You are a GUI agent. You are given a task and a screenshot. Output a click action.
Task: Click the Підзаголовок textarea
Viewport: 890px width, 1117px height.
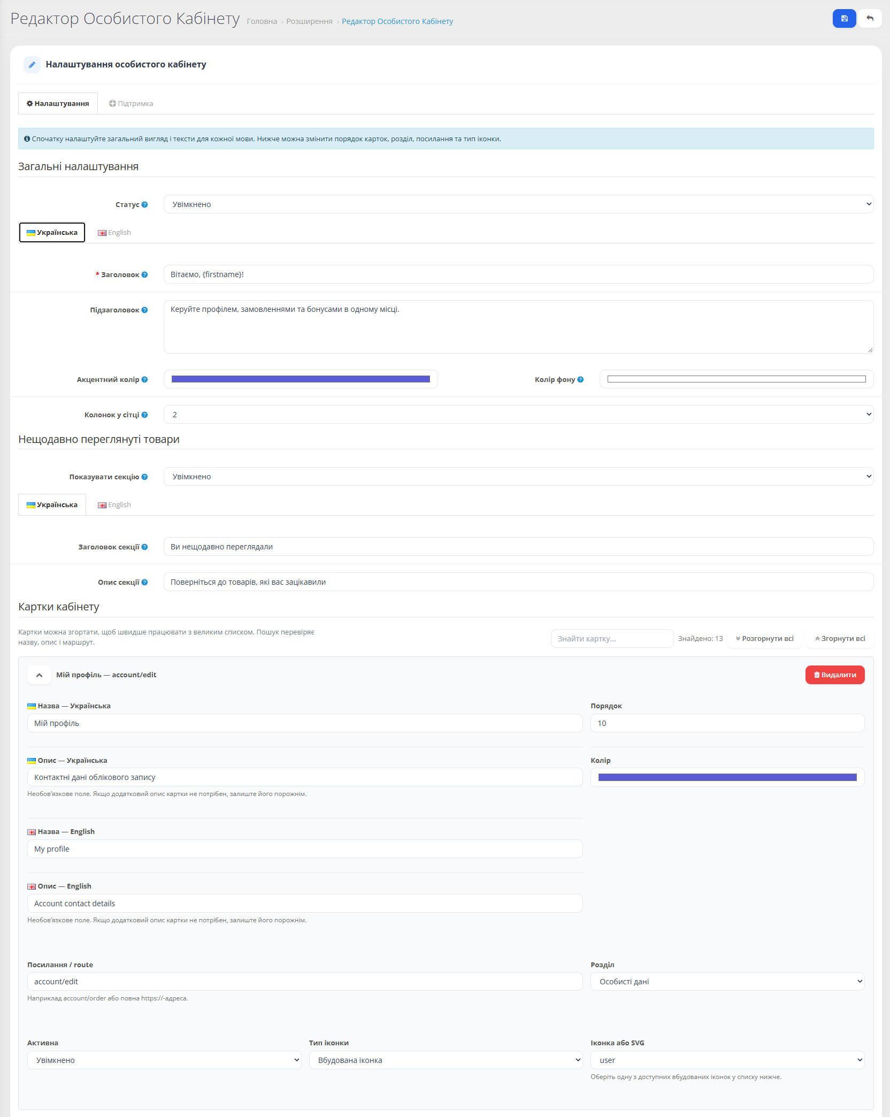(x=518, y=327)
